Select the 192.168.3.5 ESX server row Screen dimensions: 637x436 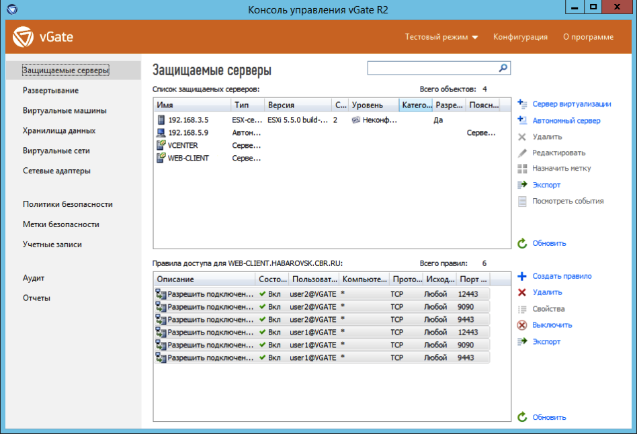(x=188, y=120)
